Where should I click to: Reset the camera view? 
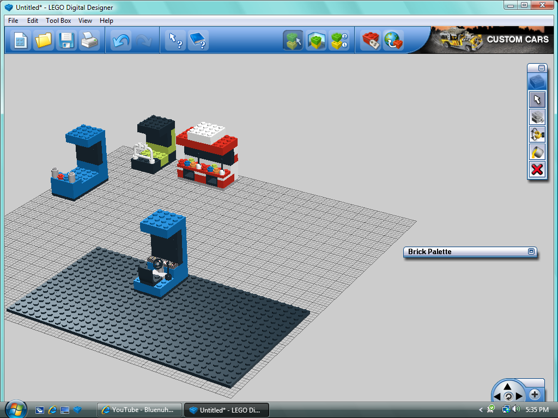(508, 397)
